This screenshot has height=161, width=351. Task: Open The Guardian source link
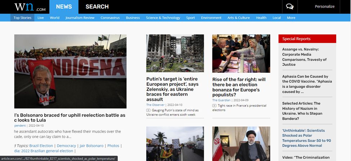[x=221, y=100]
